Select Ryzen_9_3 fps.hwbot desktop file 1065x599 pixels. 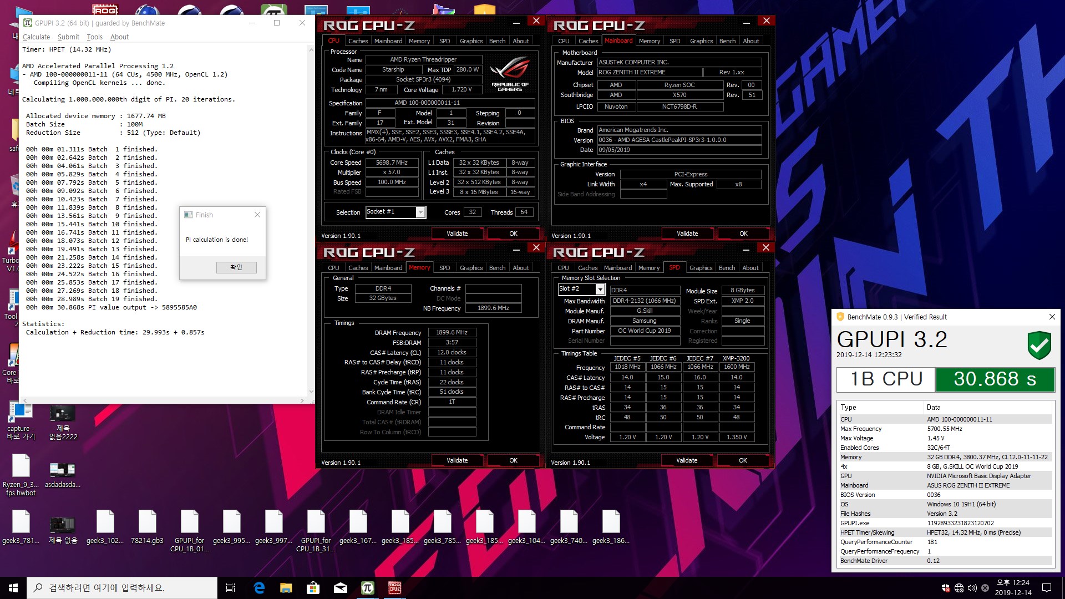point(21,475)
